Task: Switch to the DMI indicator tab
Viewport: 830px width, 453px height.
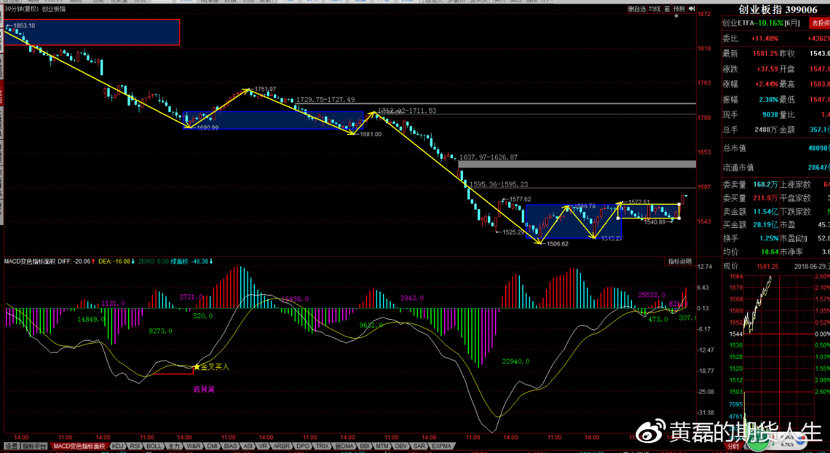Action: pos(212,446)
